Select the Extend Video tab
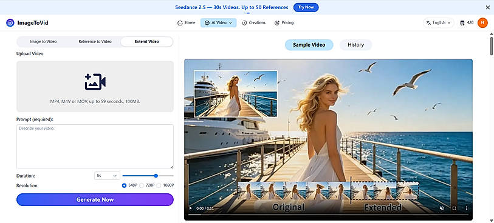Screen dimensions: 494x223 pos(146,41)
